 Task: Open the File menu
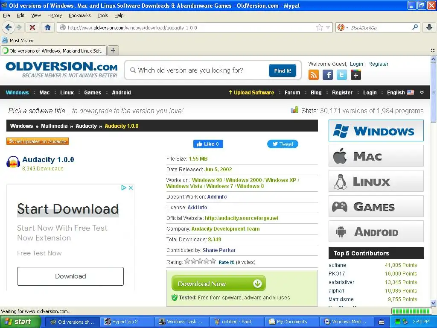click(x=6, y=15)
